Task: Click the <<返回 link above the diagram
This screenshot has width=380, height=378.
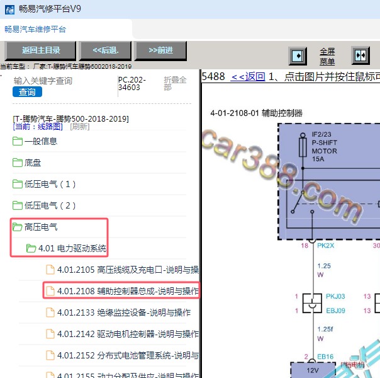Action: [x=248, y=77]
